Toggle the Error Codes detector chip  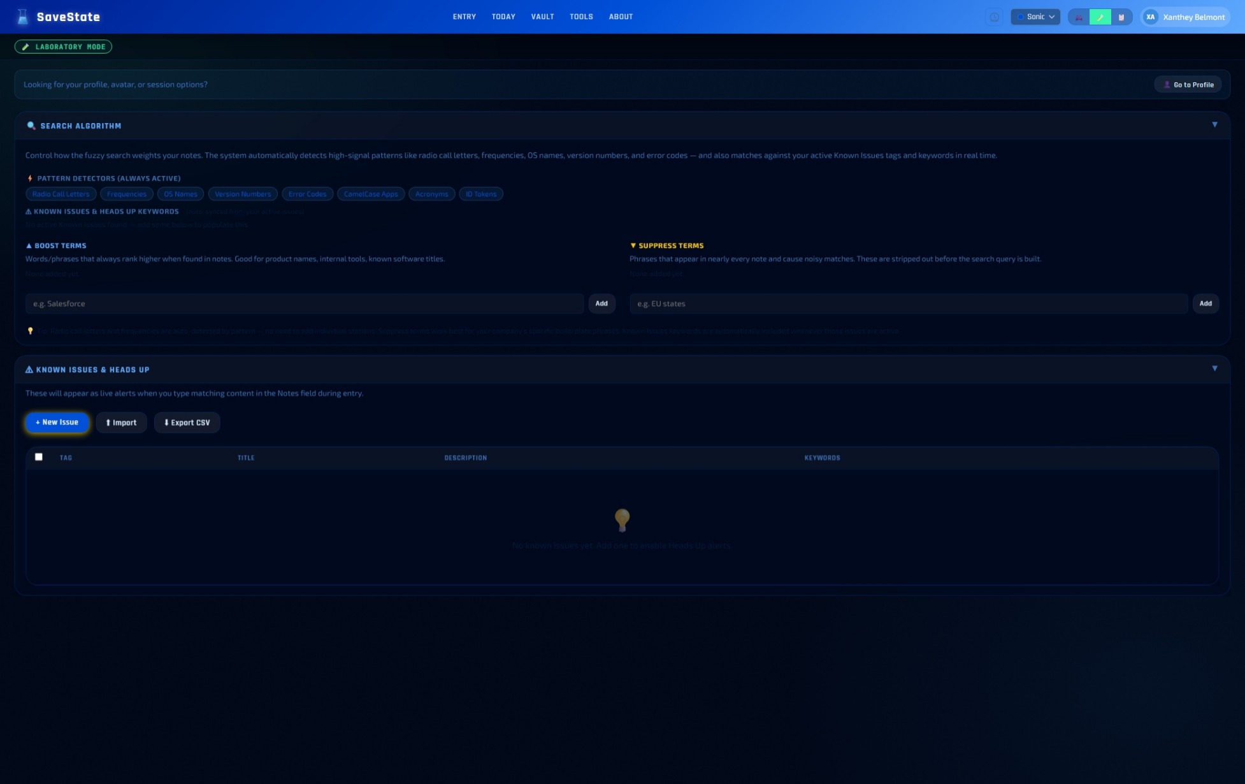click(307, 194)
